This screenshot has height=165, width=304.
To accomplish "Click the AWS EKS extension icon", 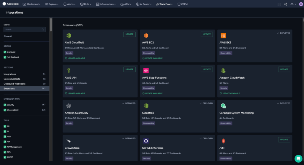I will tap(223, 35).
